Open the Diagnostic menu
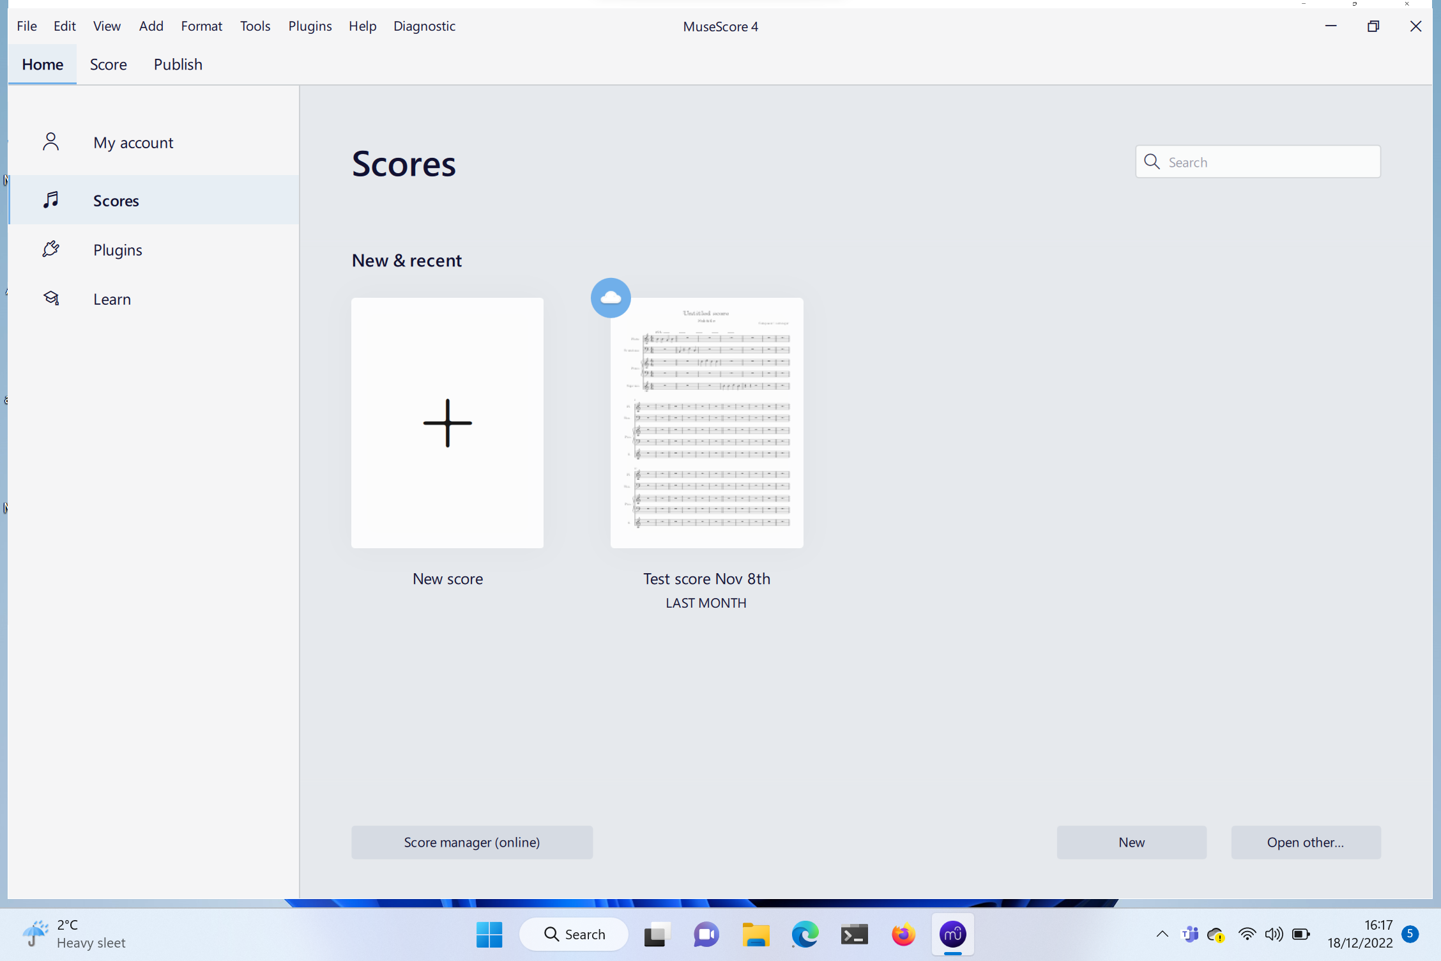The image size is (1441, 961). [x=424, y=26]
